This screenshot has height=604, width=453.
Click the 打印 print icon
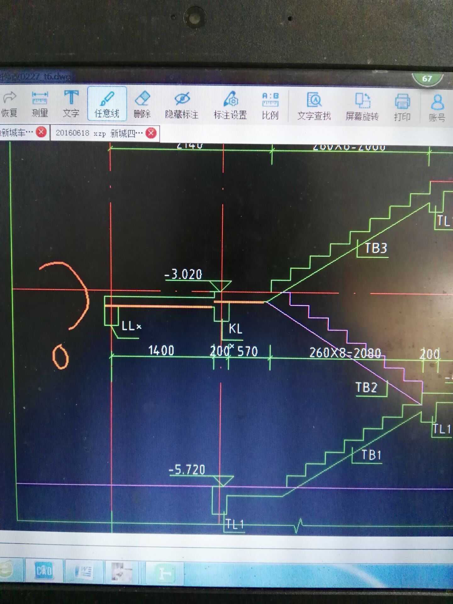click(402, 108)
